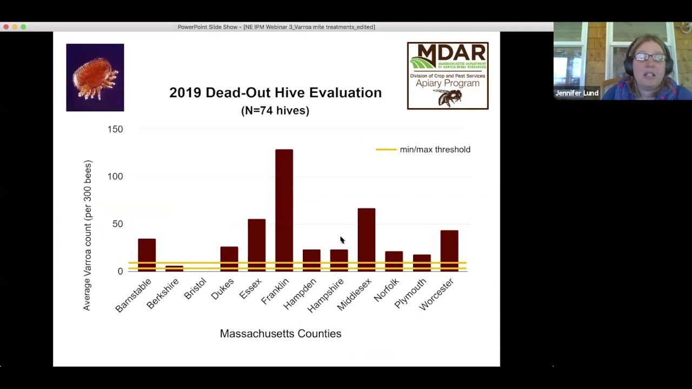The width and height of the screenshot is (692, 389).
Task: Click the Barnstable county bar
Action: click(x=147, y=255)
